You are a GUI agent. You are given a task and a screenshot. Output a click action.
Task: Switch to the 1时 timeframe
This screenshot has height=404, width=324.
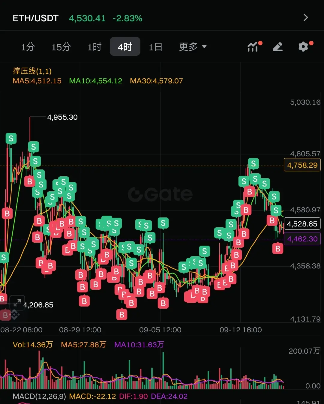pyautogui.click(x=94, y=47)
